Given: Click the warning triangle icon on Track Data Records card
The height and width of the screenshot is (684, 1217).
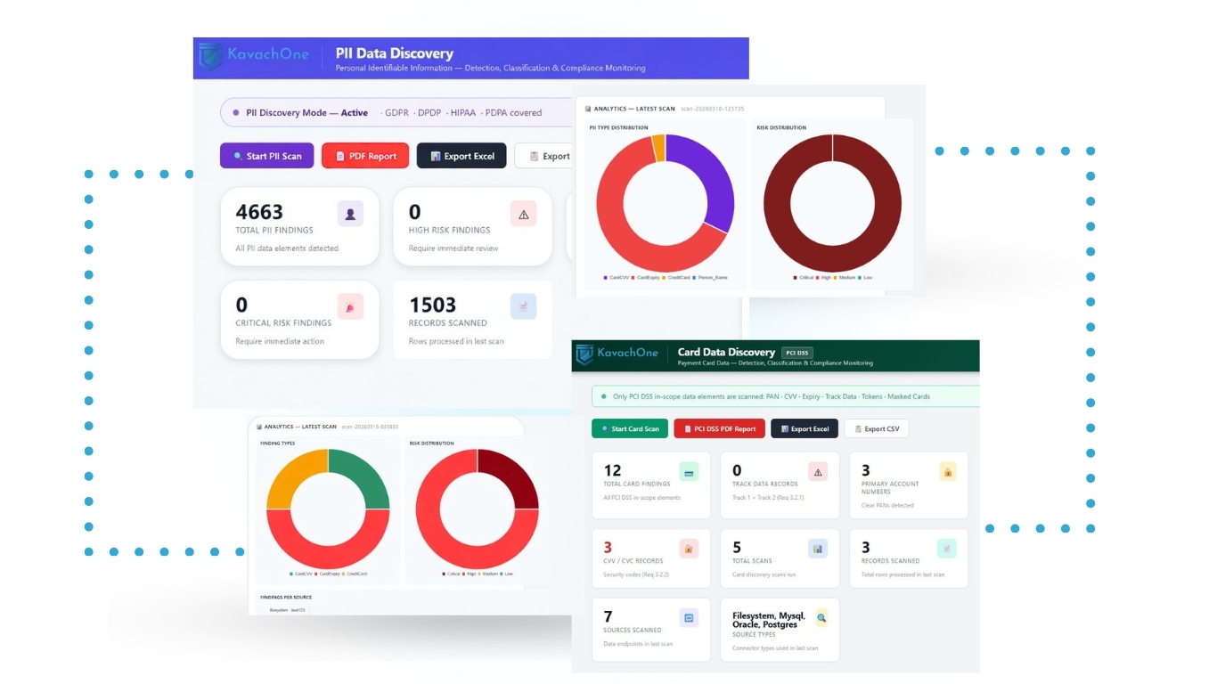Looking at the screenshot, I should pos(818,472).
